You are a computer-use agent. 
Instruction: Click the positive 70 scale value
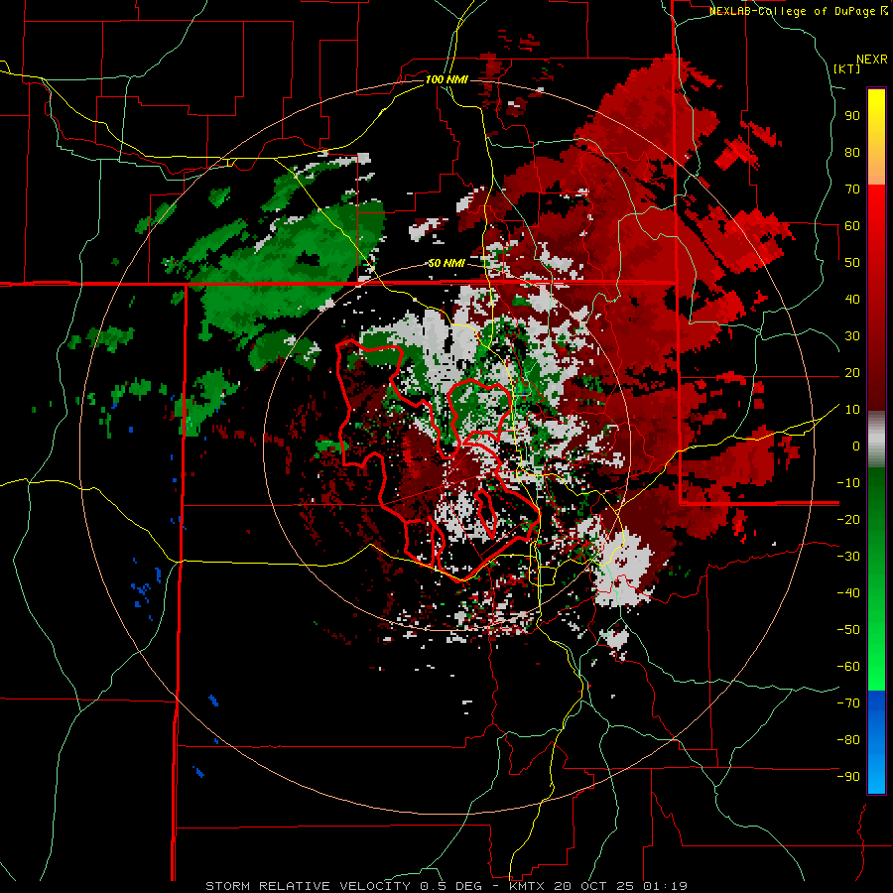point(852,190)
